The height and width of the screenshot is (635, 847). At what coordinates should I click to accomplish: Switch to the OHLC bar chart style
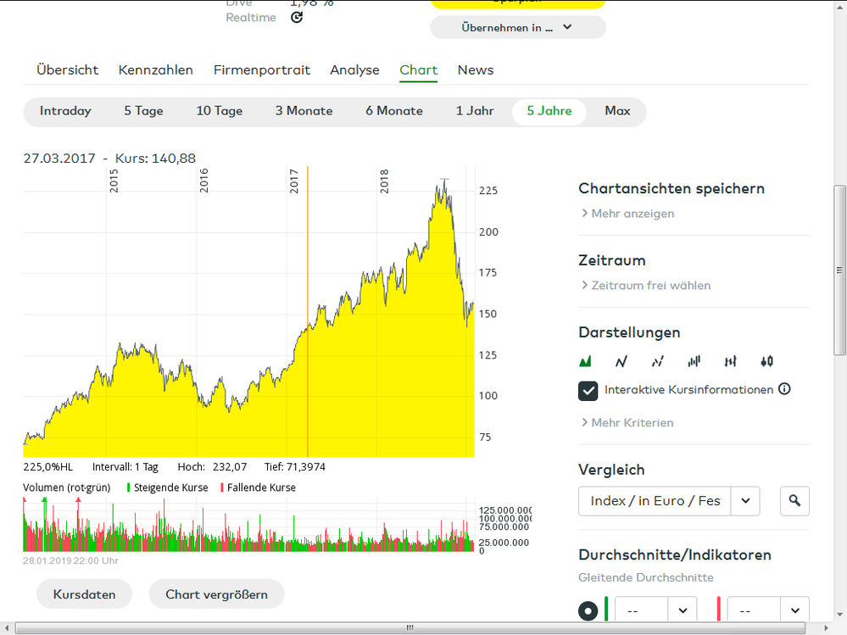[x=730, y=361]
